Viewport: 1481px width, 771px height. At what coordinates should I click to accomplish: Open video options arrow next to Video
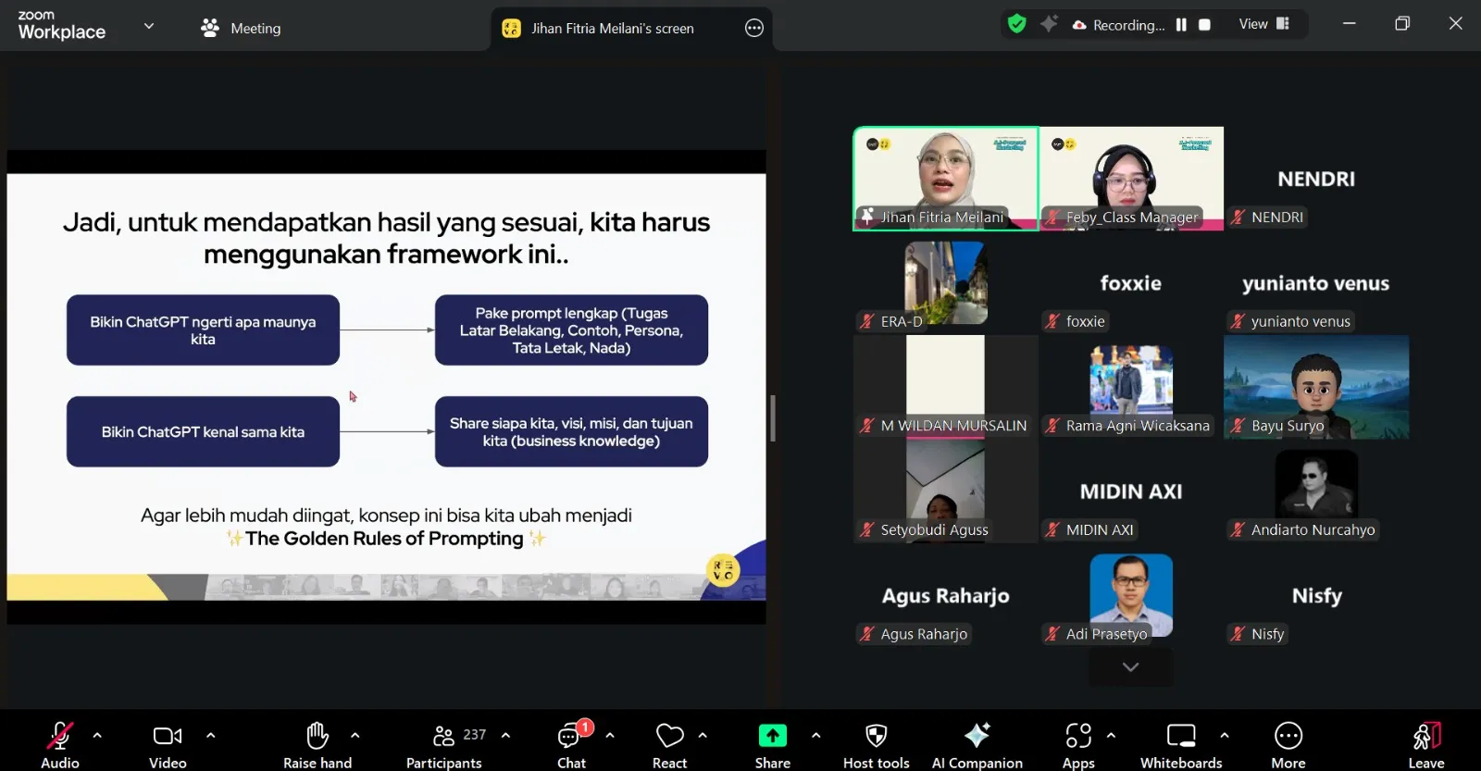210,736
